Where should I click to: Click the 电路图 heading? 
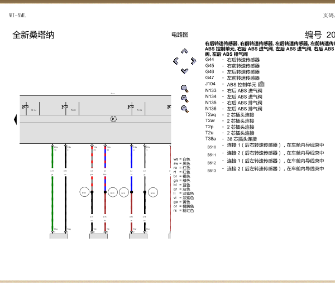click(x=180, y=35)
